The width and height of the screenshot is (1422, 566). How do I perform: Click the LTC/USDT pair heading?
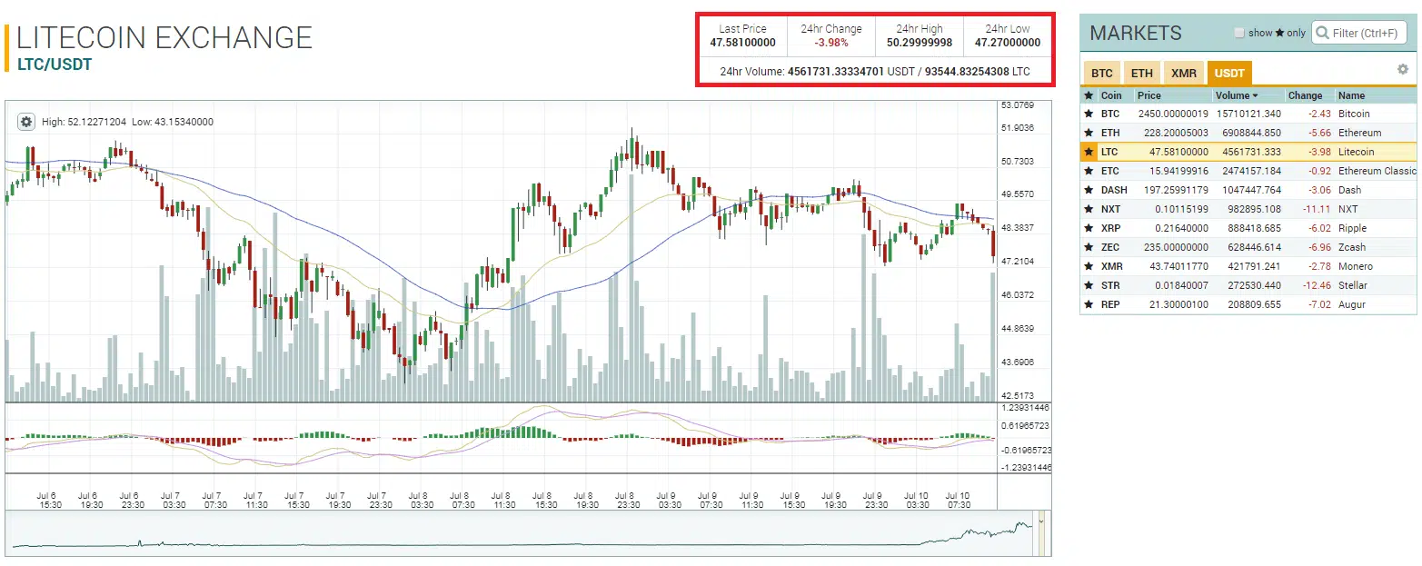(54, 64)
